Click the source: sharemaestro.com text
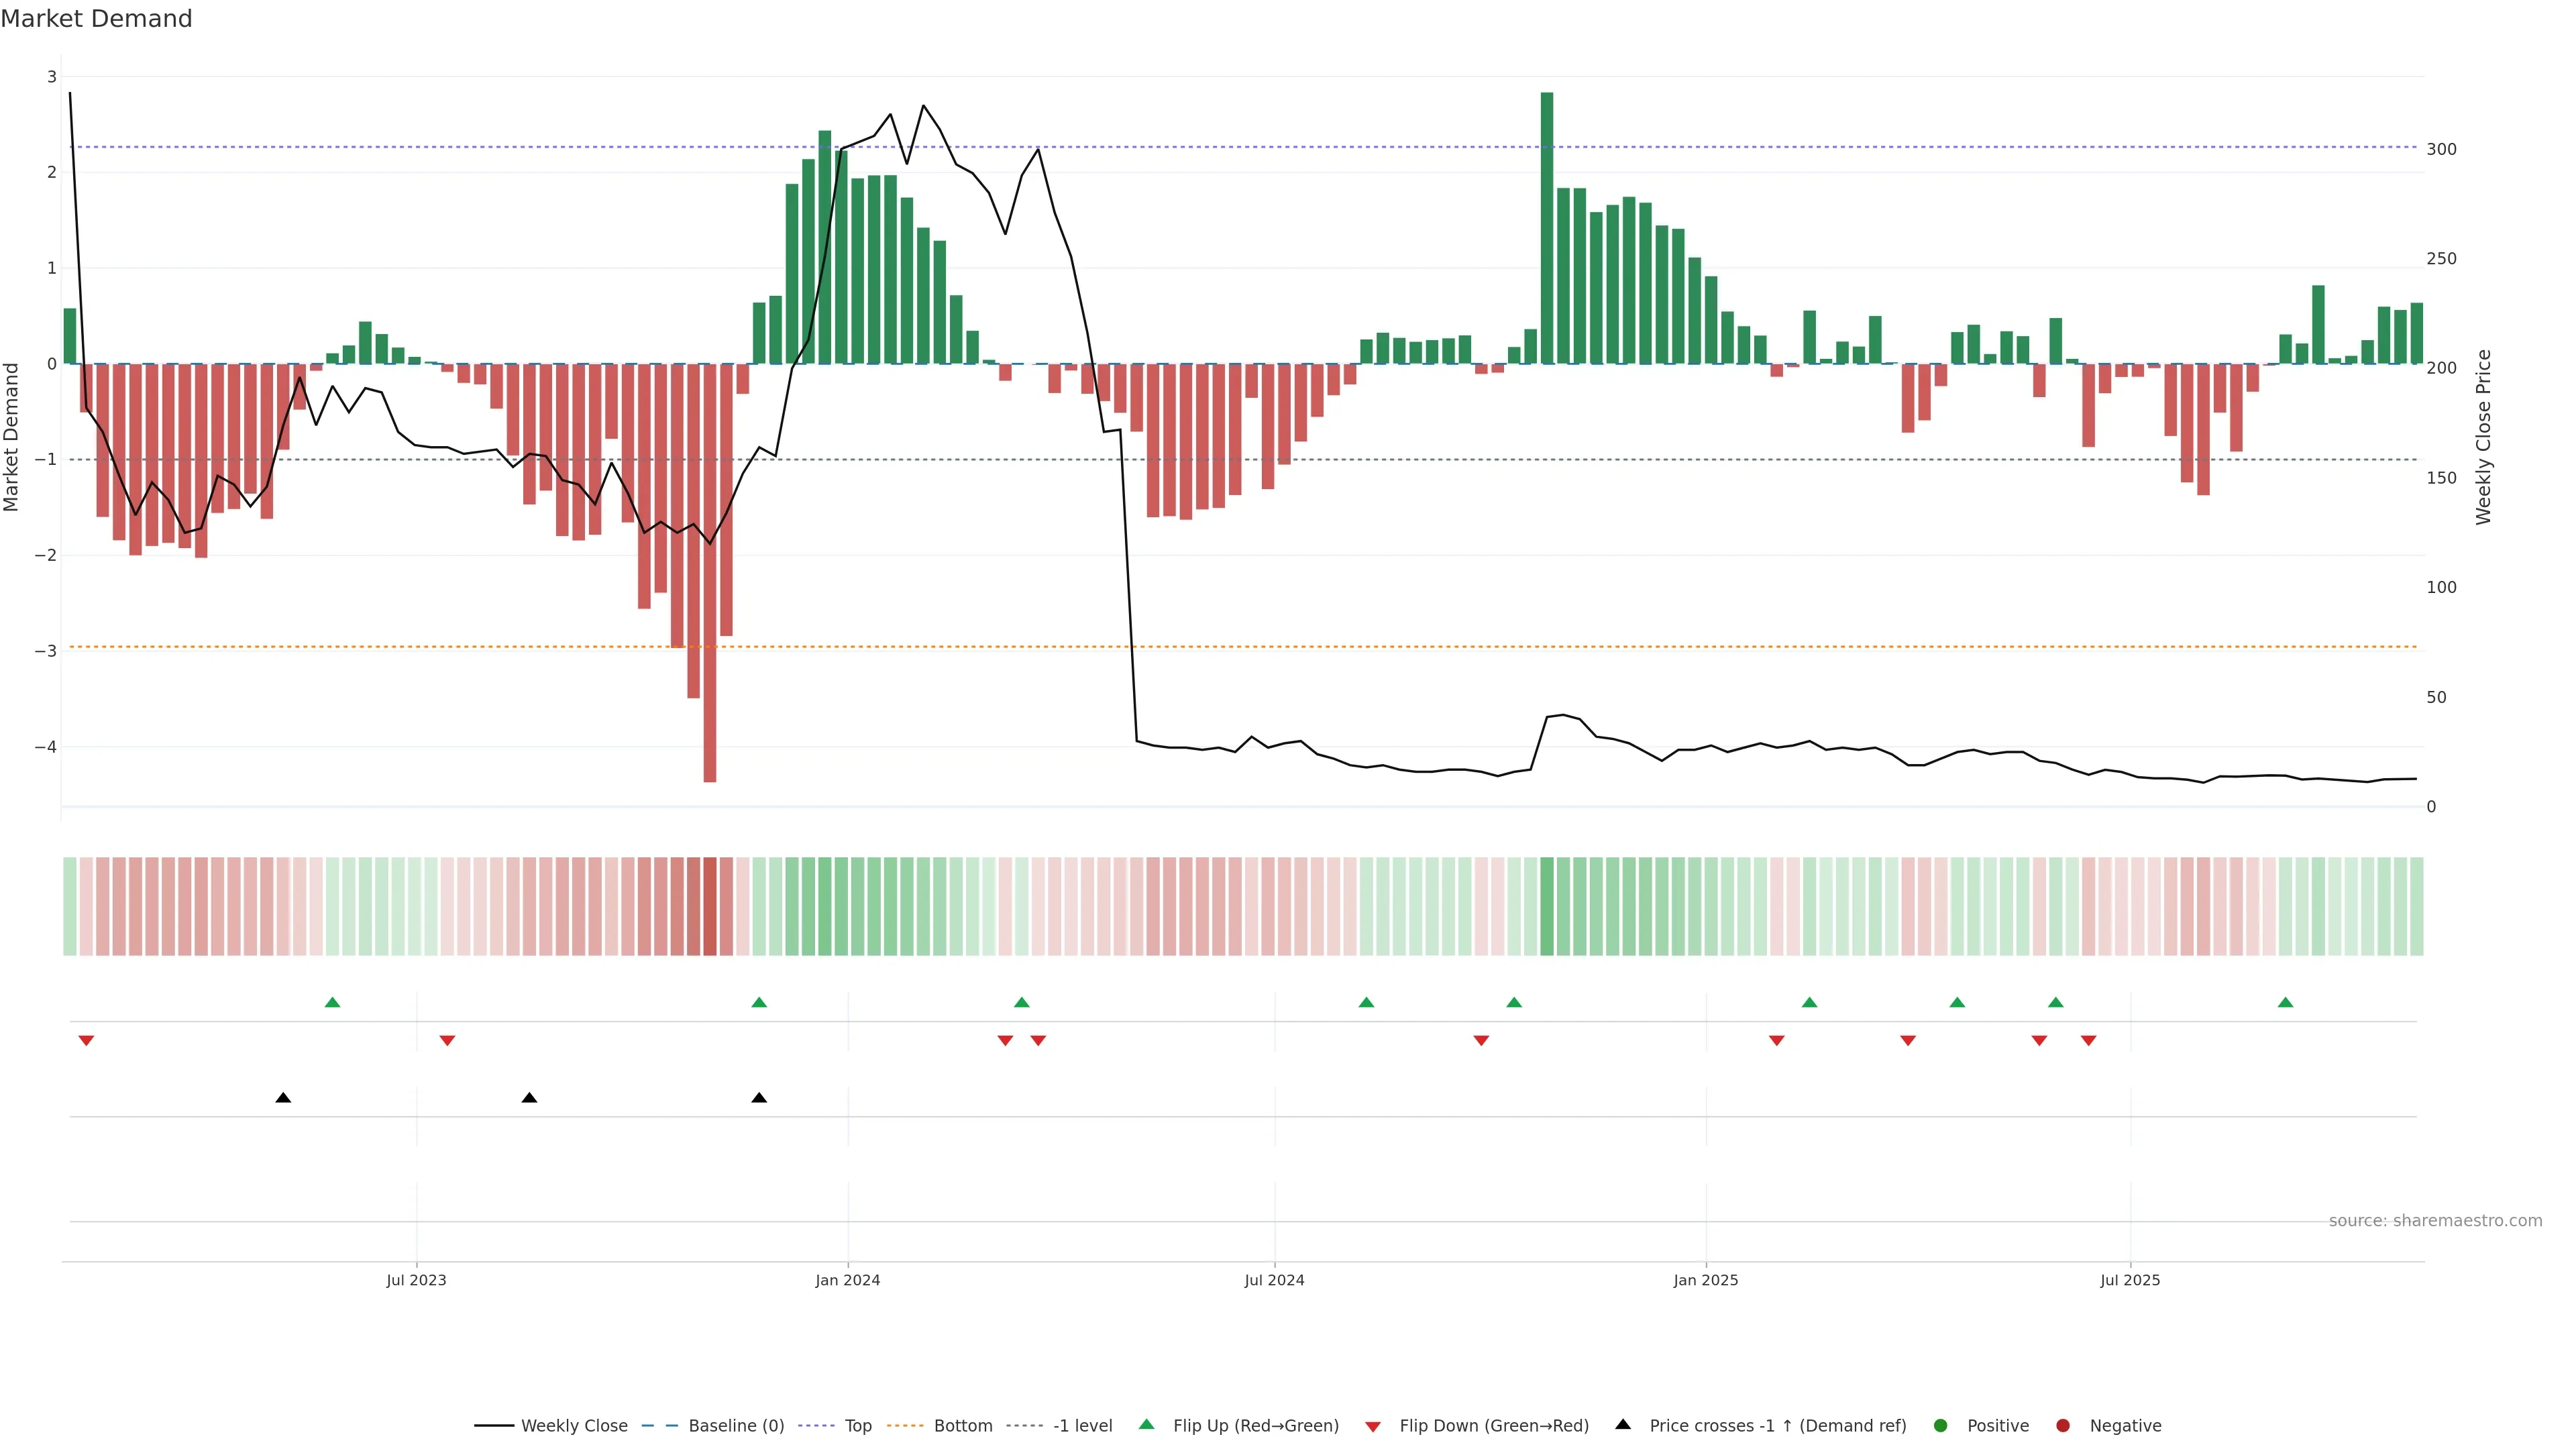Screen dimensions: 2576x1449 2435,1220
